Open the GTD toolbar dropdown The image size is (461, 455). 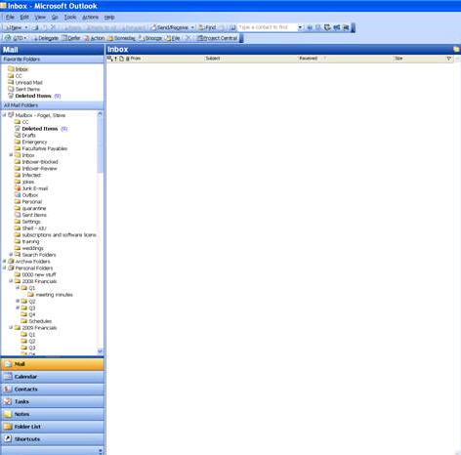pyautogui.click(x=16, y=38)
